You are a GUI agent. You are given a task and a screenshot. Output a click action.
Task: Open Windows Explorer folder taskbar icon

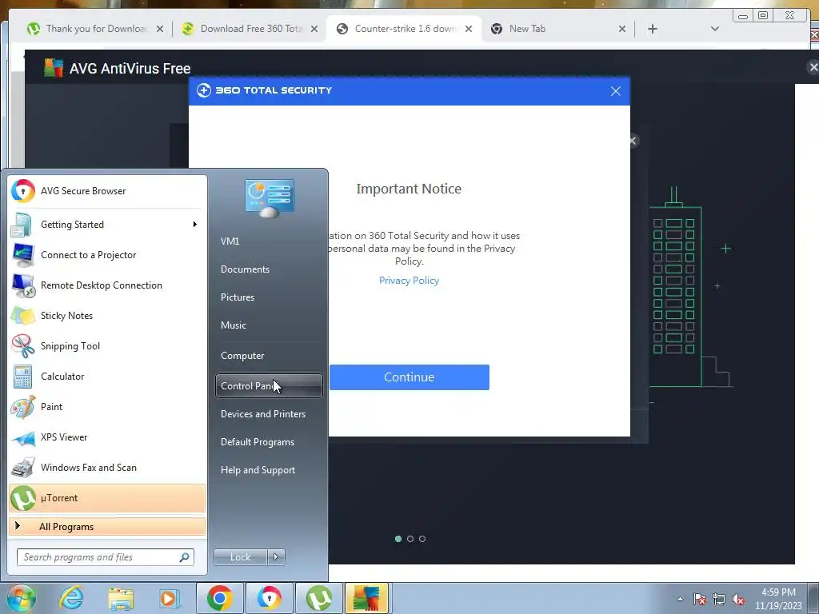coord(121,599)
